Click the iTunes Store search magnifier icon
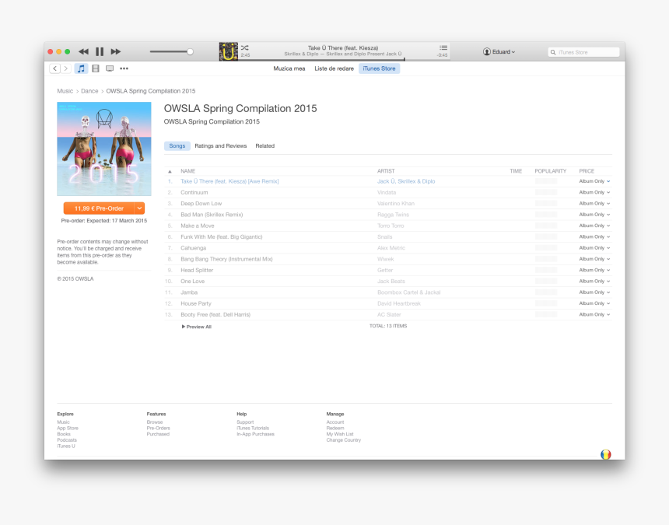The width and height of the screenshot is (669, 525). click(x=554, y=51)
